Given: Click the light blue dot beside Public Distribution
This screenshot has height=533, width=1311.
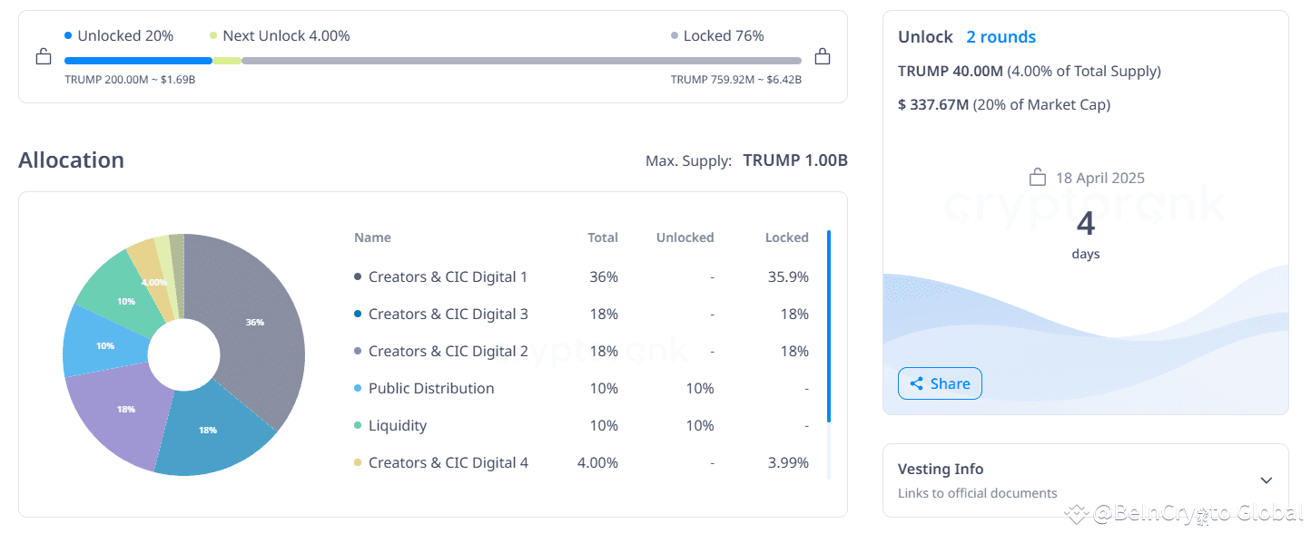Looking at the screenshot, I should [x=358, y=387].
